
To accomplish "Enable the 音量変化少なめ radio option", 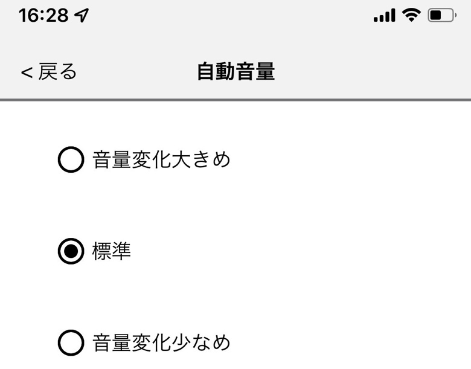I will click(x=145, y=344).
